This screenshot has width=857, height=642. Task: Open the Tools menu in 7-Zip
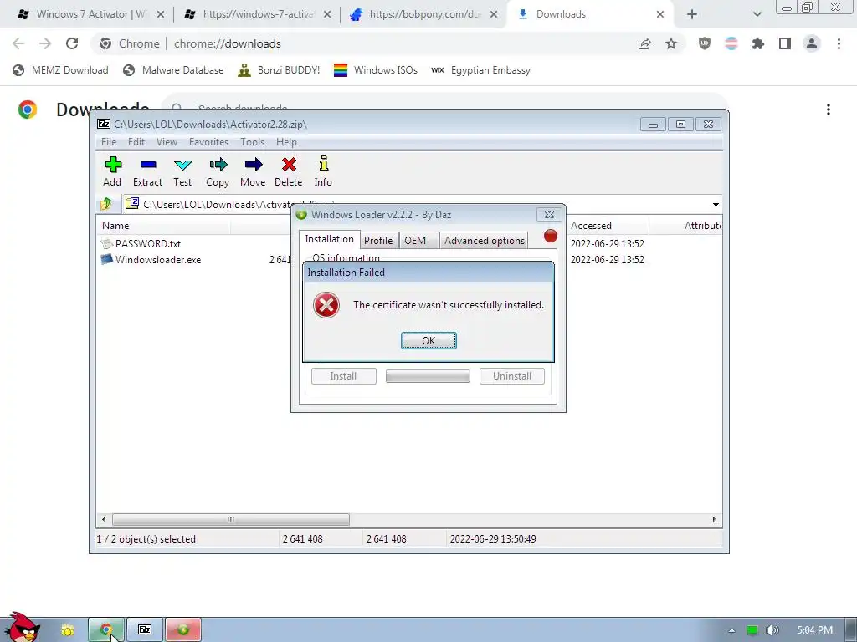(252, 142)
